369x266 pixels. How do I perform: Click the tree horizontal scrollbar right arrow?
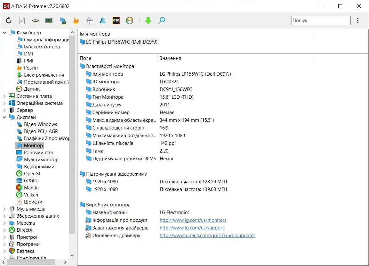[x=65, y=262]
